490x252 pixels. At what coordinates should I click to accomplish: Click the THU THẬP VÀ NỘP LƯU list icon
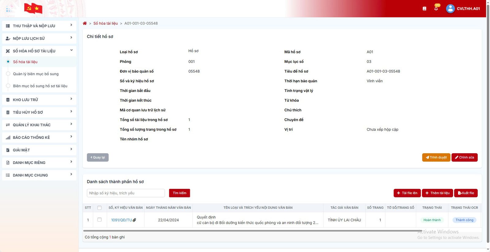pos(8,26)
